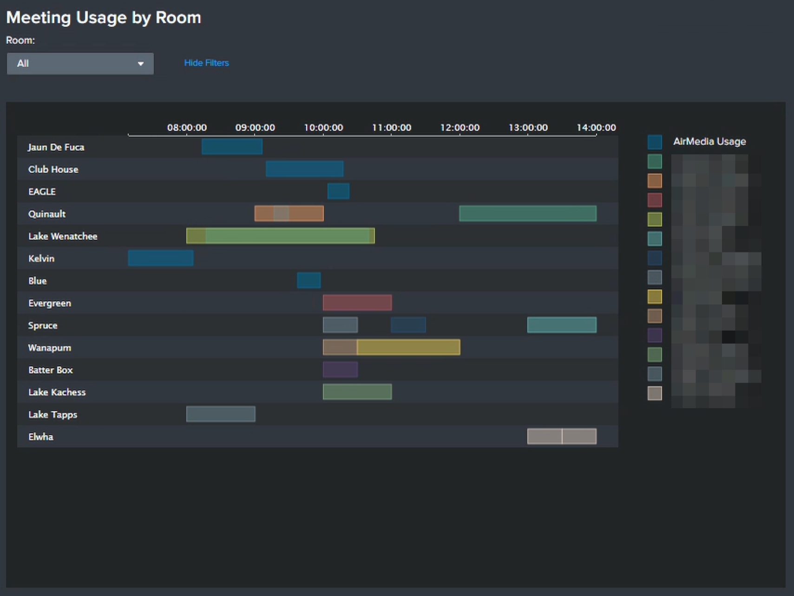Image resolution: width=794 pixels, height=596 pixels.
Task: Select the Lake Wenatchee green meeting bar
Action: (x=281, y=236)
